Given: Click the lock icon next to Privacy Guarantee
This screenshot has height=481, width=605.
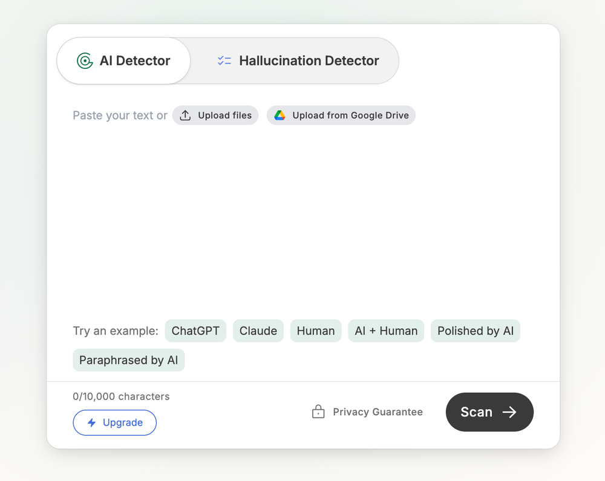Looking at the screenshot, I should coord(318,412).
